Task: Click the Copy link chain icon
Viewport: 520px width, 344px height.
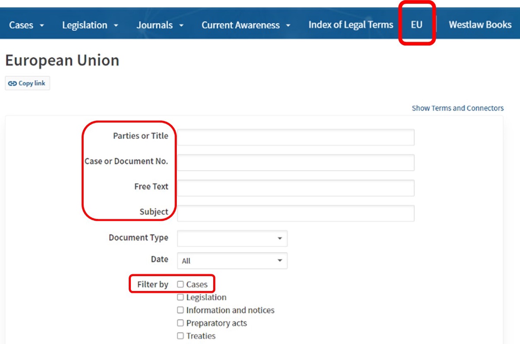Action: tap(12, 83)
